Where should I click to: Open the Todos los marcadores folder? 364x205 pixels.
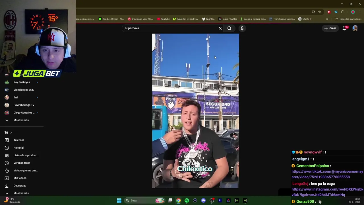348,19
